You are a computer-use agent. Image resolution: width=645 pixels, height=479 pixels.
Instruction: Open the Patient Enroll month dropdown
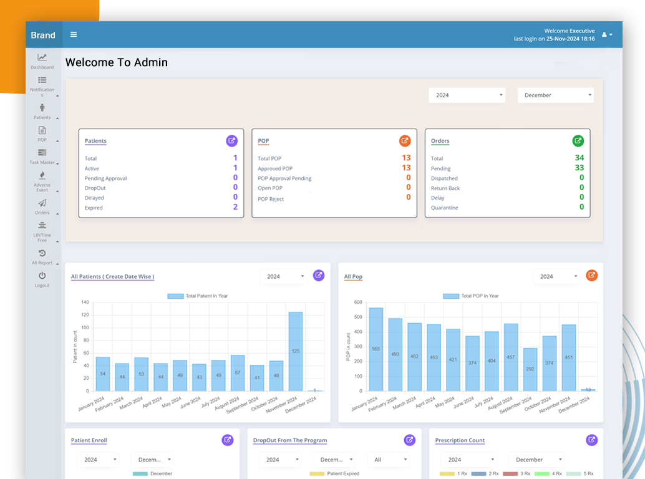click(153, 460)
